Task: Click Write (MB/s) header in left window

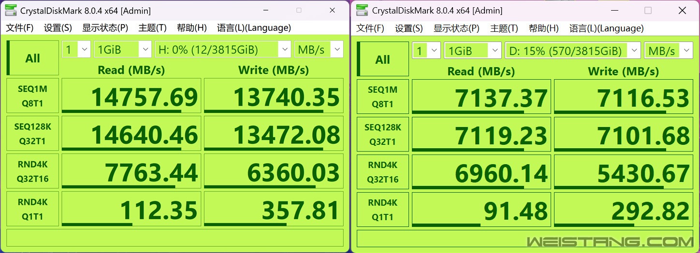Action: pyautogui.click(x=274, y=70)
